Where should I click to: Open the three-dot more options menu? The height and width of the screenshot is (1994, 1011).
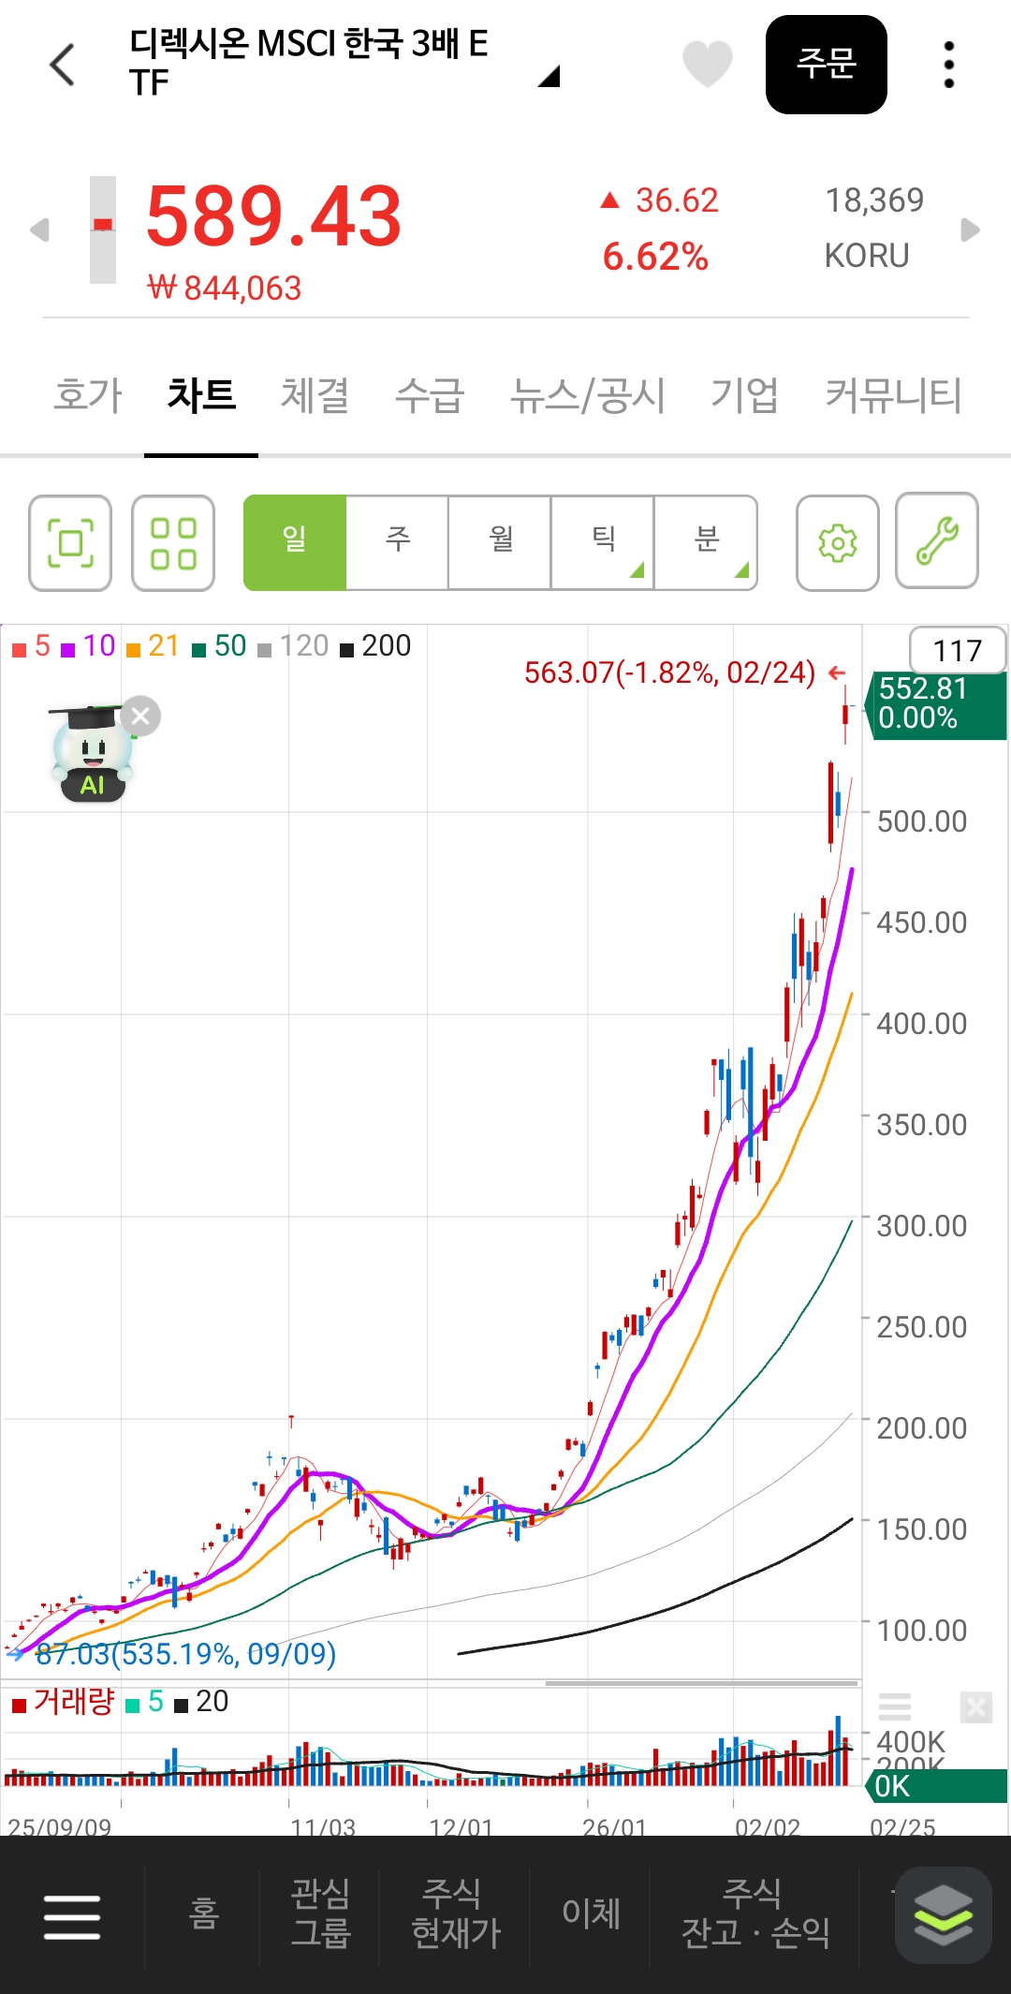pos(948,65)
